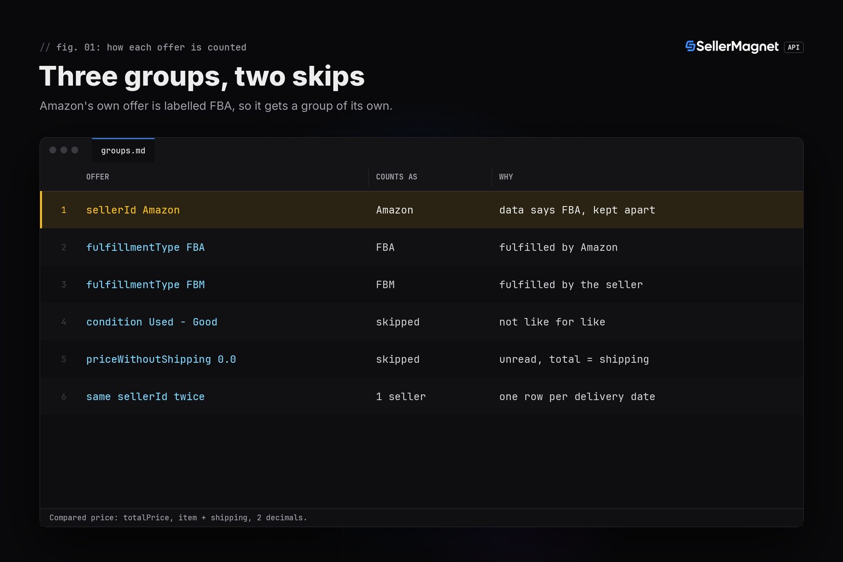Screen dimensions: 843x562
Task: Click 'one row per delivery date' text
Action: click(x=577, y=397)
